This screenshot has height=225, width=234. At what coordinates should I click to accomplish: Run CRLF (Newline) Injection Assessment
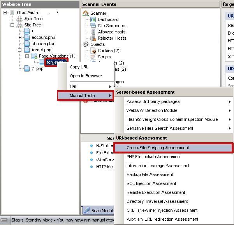coord(174,210)
